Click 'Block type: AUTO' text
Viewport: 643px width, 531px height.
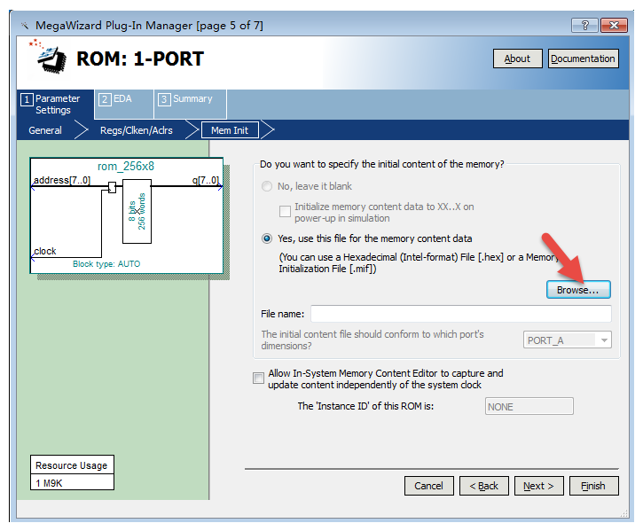pyautogui.click(x=106, y=263)
